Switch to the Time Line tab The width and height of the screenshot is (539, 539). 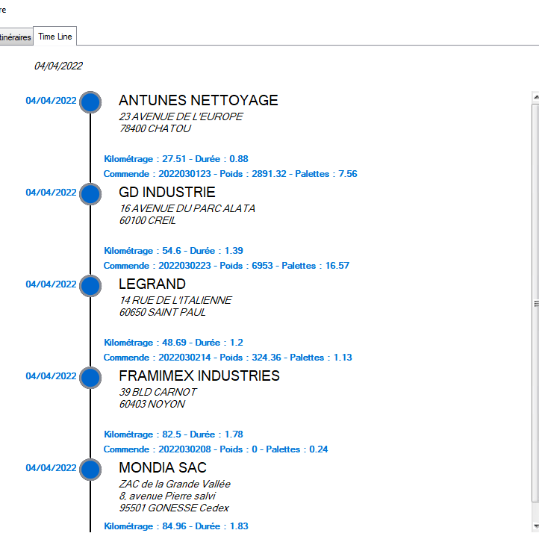[54, 37]
